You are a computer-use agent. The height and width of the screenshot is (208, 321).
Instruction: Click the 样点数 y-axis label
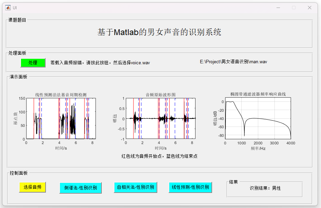[16, 118]
